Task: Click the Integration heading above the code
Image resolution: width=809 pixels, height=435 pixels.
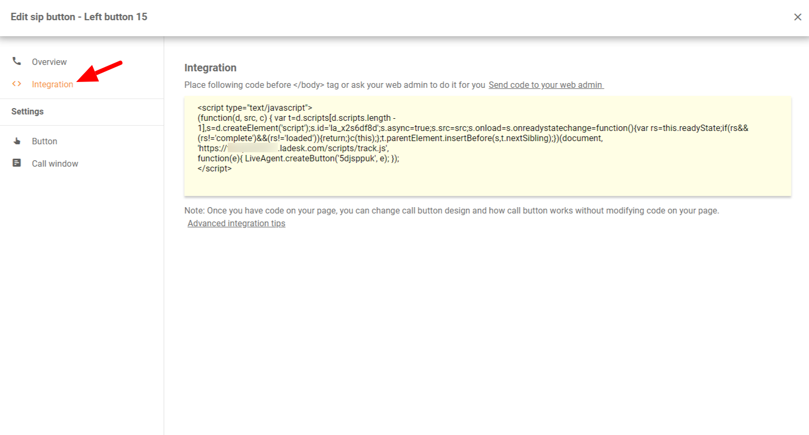Action: tap(210, 68)
